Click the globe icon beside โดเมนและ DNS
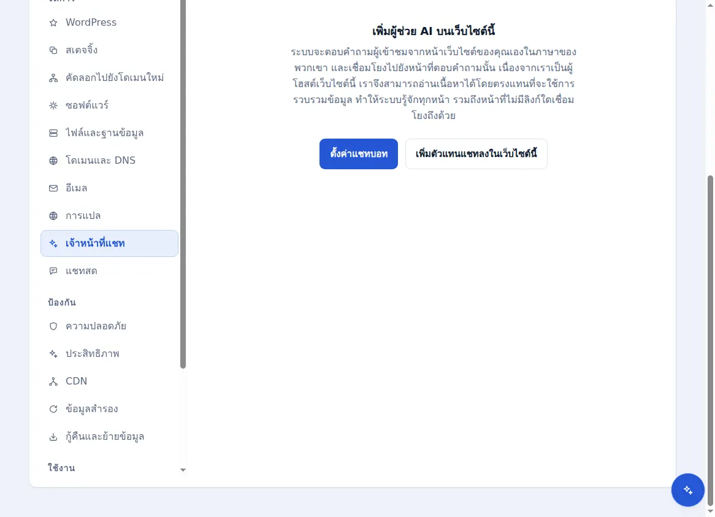 pyautogui.click(x=53, y=161)
